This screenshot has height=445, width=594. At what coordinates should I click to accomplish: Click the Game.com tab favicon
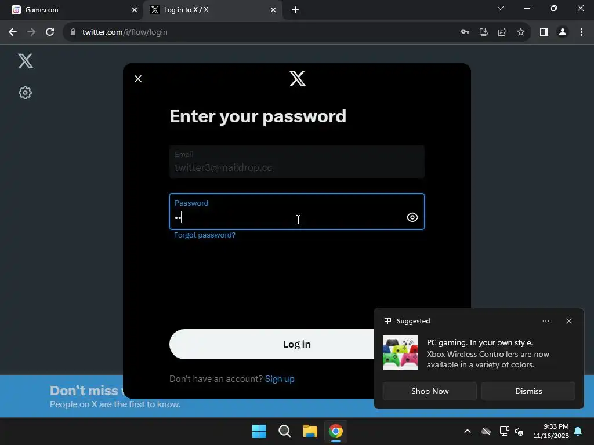(x=16, y=10)
